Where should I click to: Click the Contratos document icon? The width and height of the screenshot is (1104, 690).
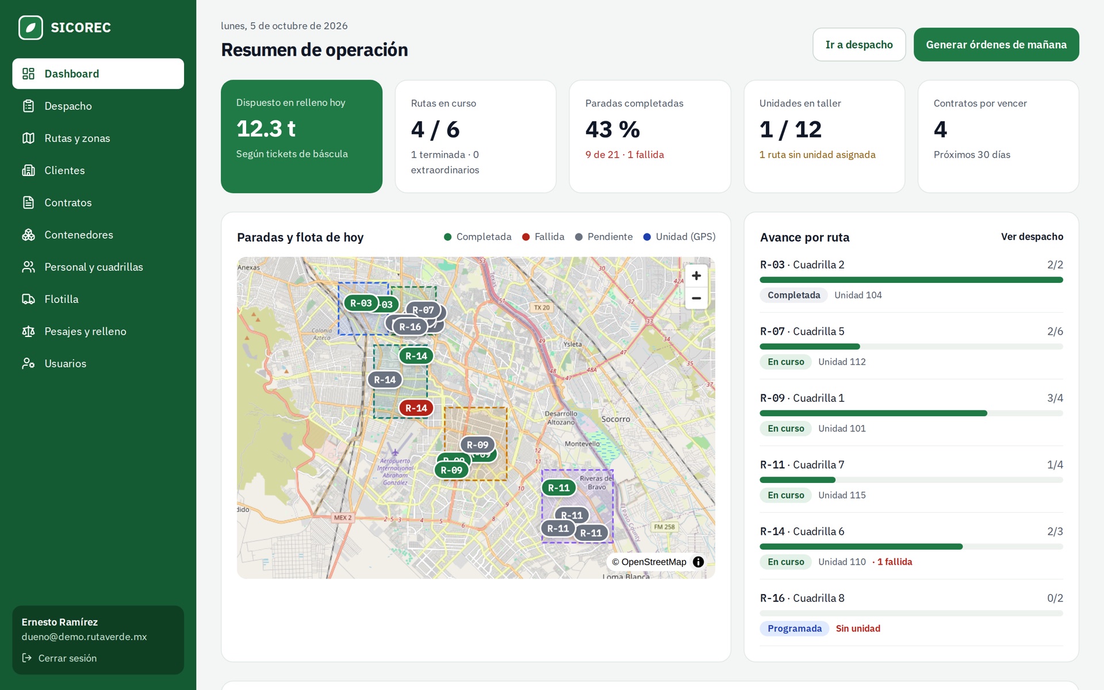tap(28, 202)
